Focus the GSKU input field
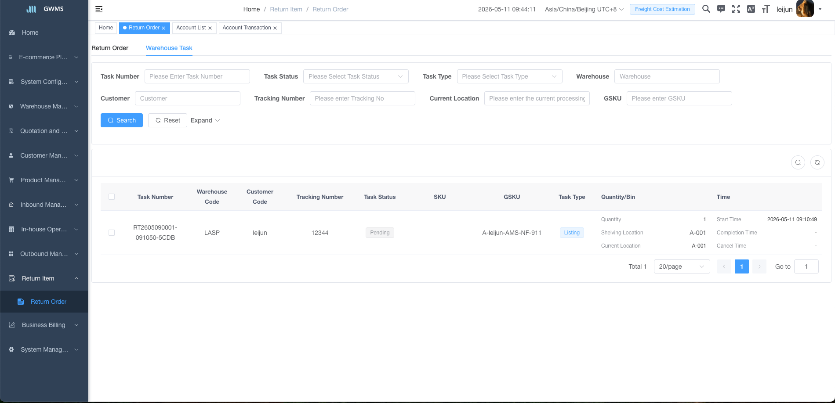835x403 pixels. coord(679,98)
